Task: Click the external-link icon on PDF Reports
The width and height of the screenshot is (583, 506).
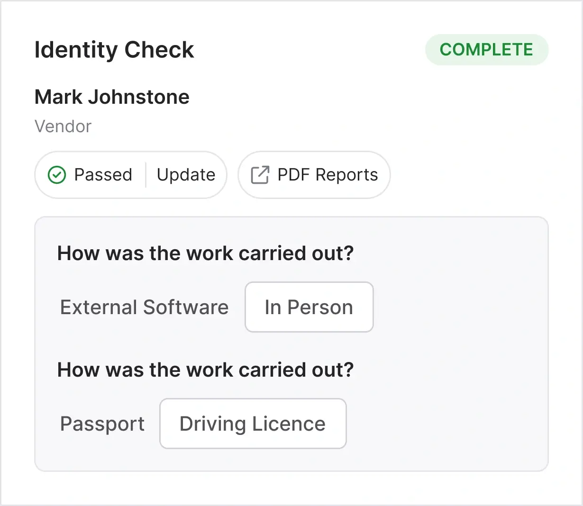Action: (x=259, y=175)
